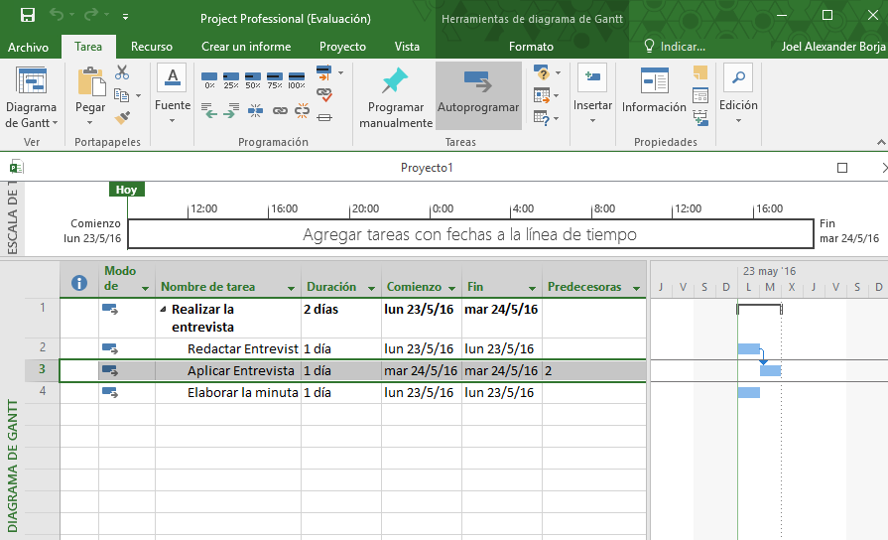Image resolution: width=888 pixels, height=540 pixels.
Task: Click the Format Painter brush icon
Action: pos(122,117)
